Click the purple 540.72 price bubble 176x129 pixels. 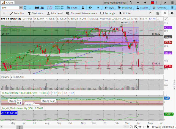[168, 53]
